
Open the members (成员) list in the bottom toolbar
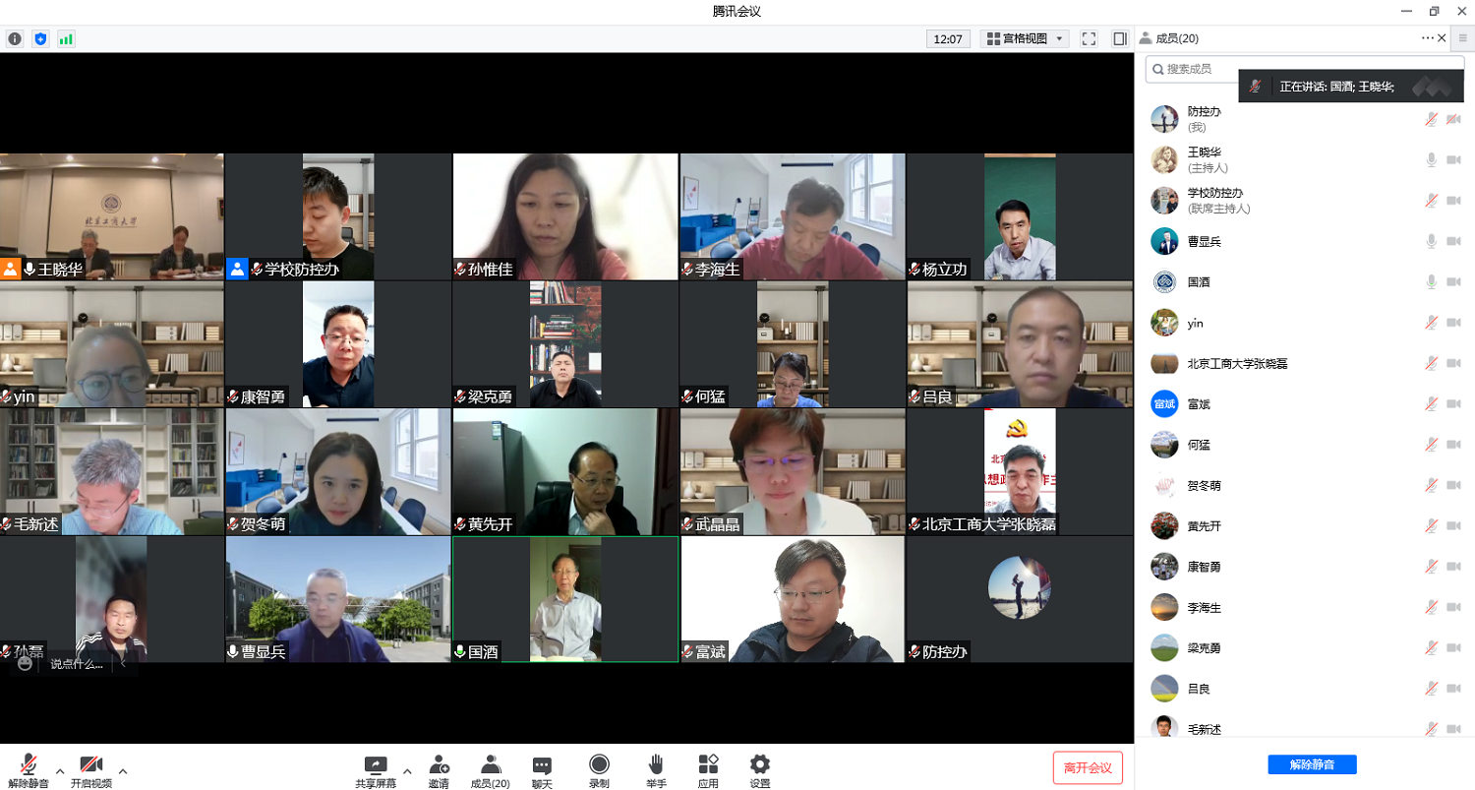pos(490,764)
